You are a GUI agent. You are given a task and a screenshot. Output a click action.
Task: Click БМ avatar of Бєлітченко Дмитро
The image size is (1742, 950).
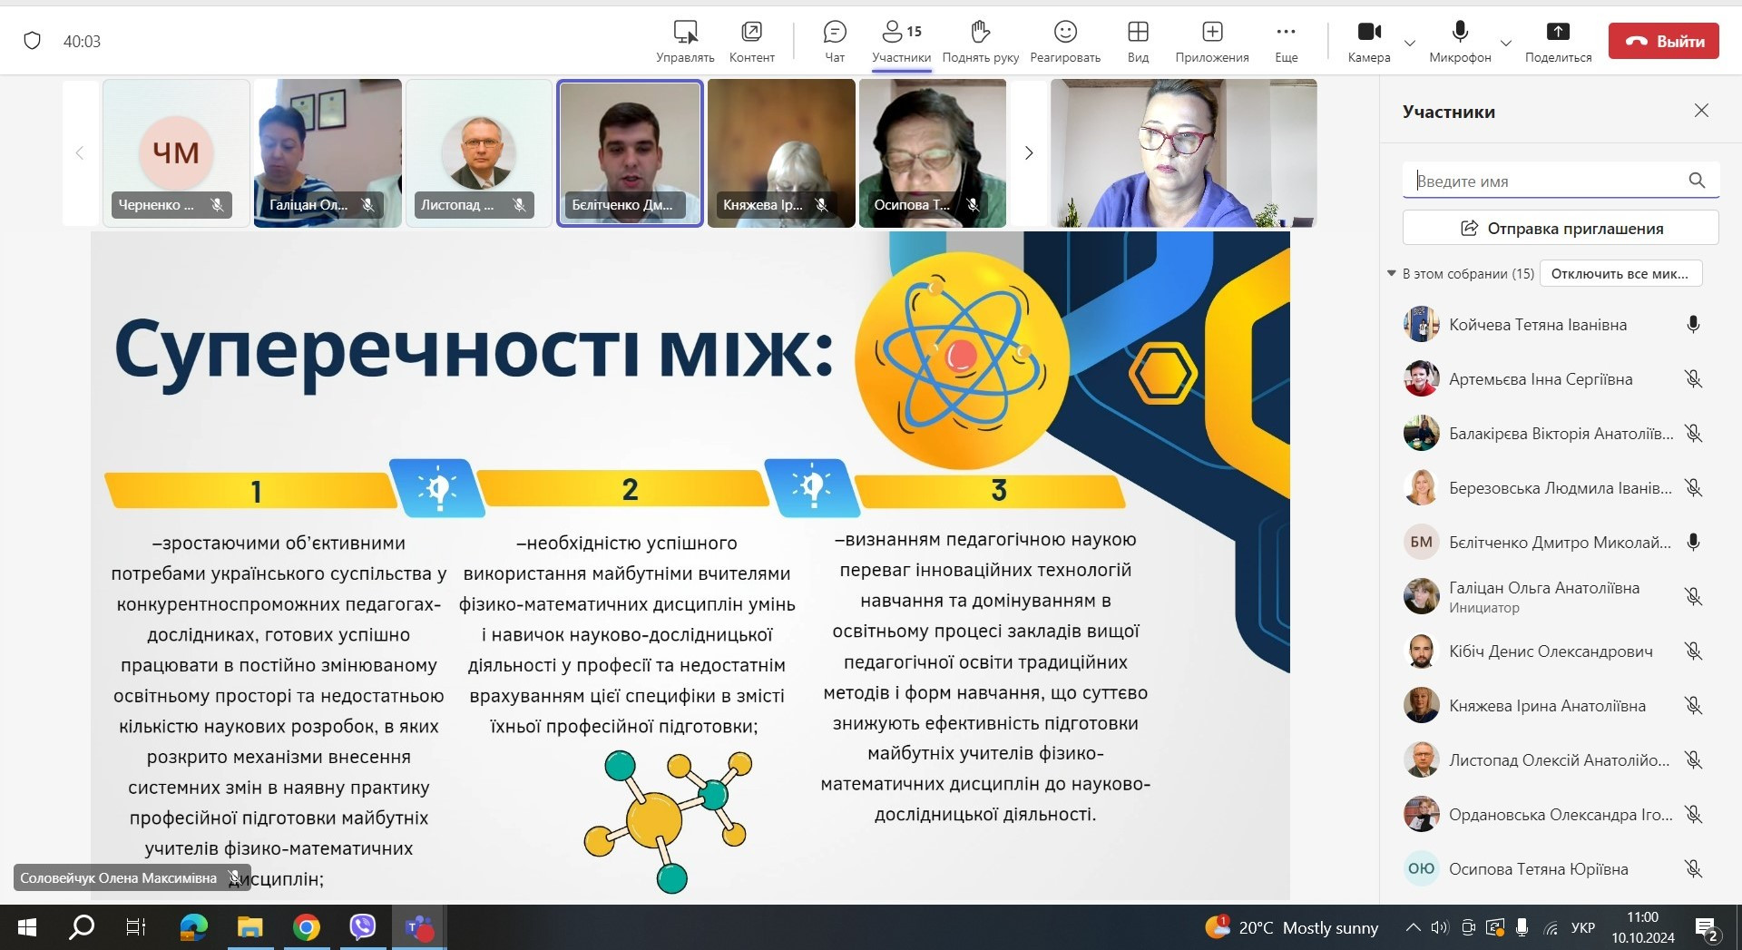click(1421, 543)
